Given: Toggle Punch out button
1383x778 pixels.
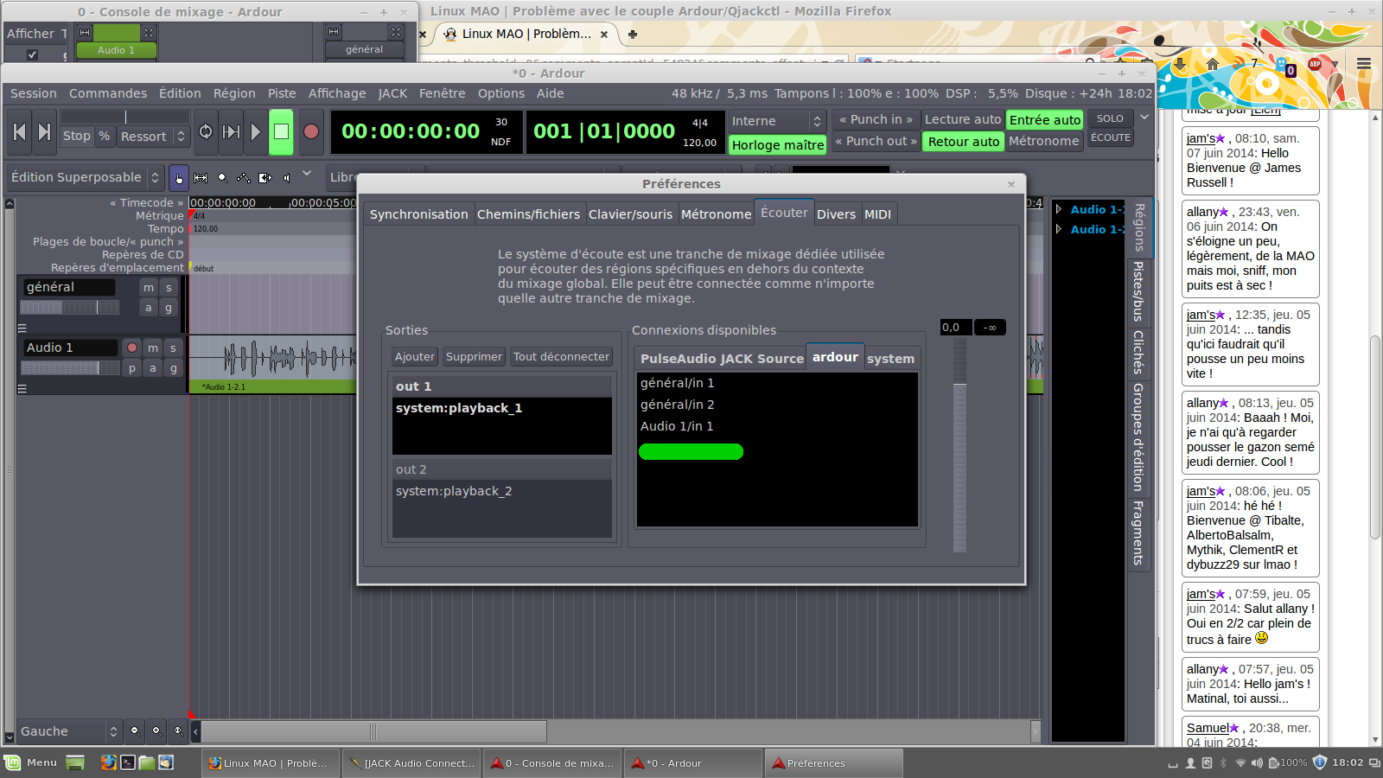Looking at the screenshot, I should click(876, 141).
